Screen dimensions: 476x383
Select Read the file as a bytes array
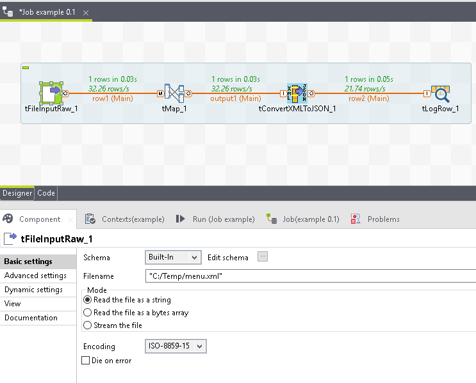point(88,313)
